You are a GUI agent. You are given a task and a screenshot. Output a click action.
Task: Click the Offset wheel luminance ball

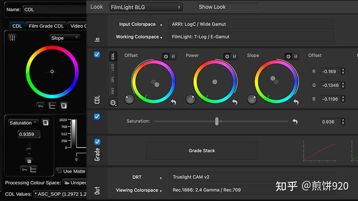pos(129,99)
